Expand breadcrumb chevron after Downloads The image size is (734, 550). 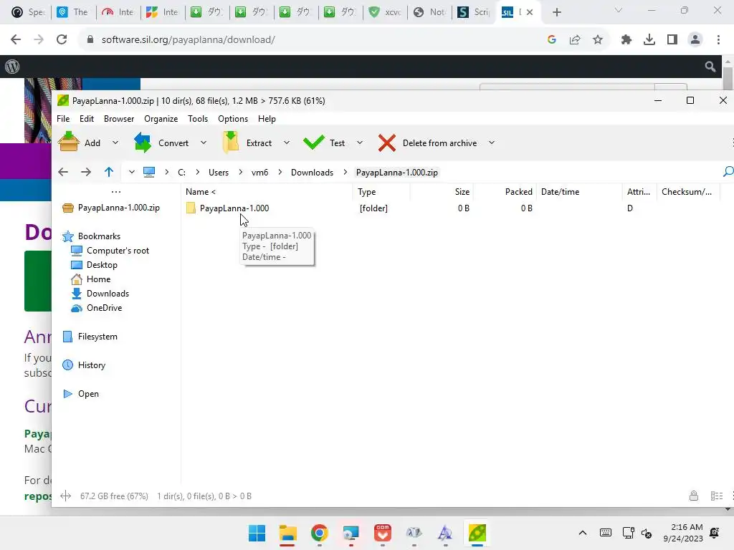tap(345, 172)
